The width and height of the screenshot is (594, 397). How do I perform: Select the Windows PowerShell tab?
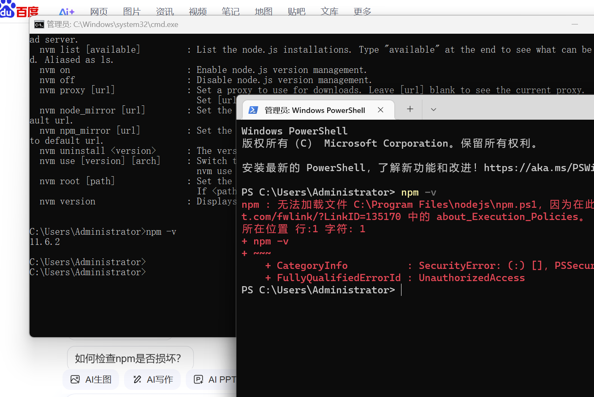click(319, 110)
